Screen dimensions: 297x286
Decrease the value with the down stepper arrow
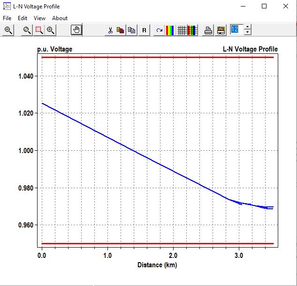tap(247, 33)
